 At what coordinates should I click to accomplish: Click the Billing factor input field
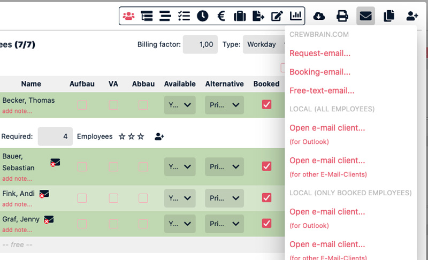(x=200, y=44)
